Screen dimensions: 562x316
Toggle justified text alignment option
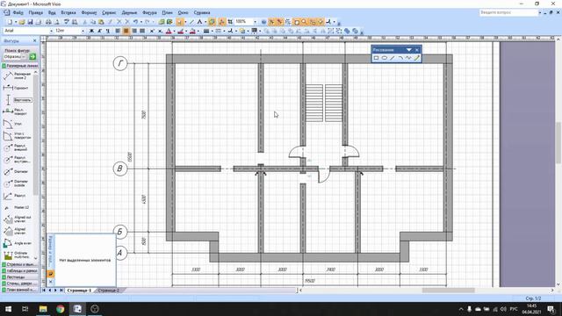point(142,31)
